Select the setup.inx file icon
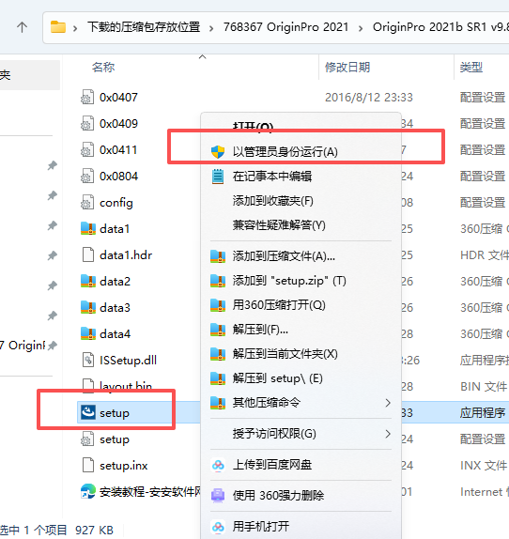This screenshot has width=509, height=539. coord(88,465)
